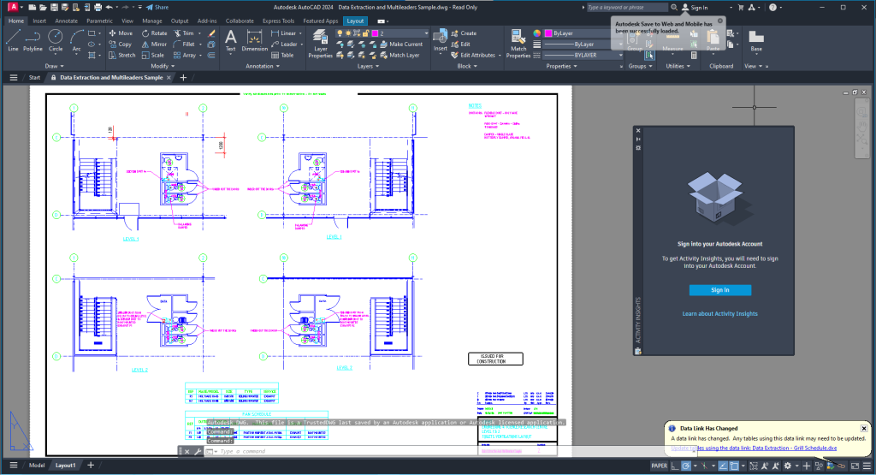Select the Rotate tool
This screenshot has height=475, width=876.
click(x=154, y=33)
